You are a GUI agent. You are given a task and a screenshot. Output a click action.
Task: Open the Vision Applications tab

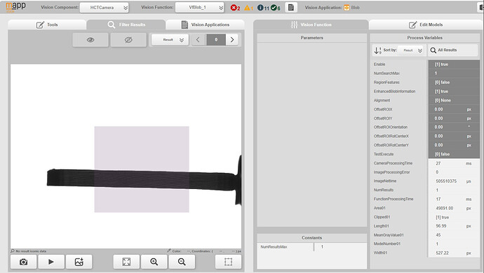pyautogui.click(x=206, y=24)
